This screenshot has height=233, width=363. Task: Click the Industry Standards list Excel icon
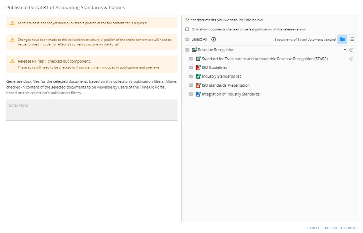pyautogui.click(x=198, y=77)
